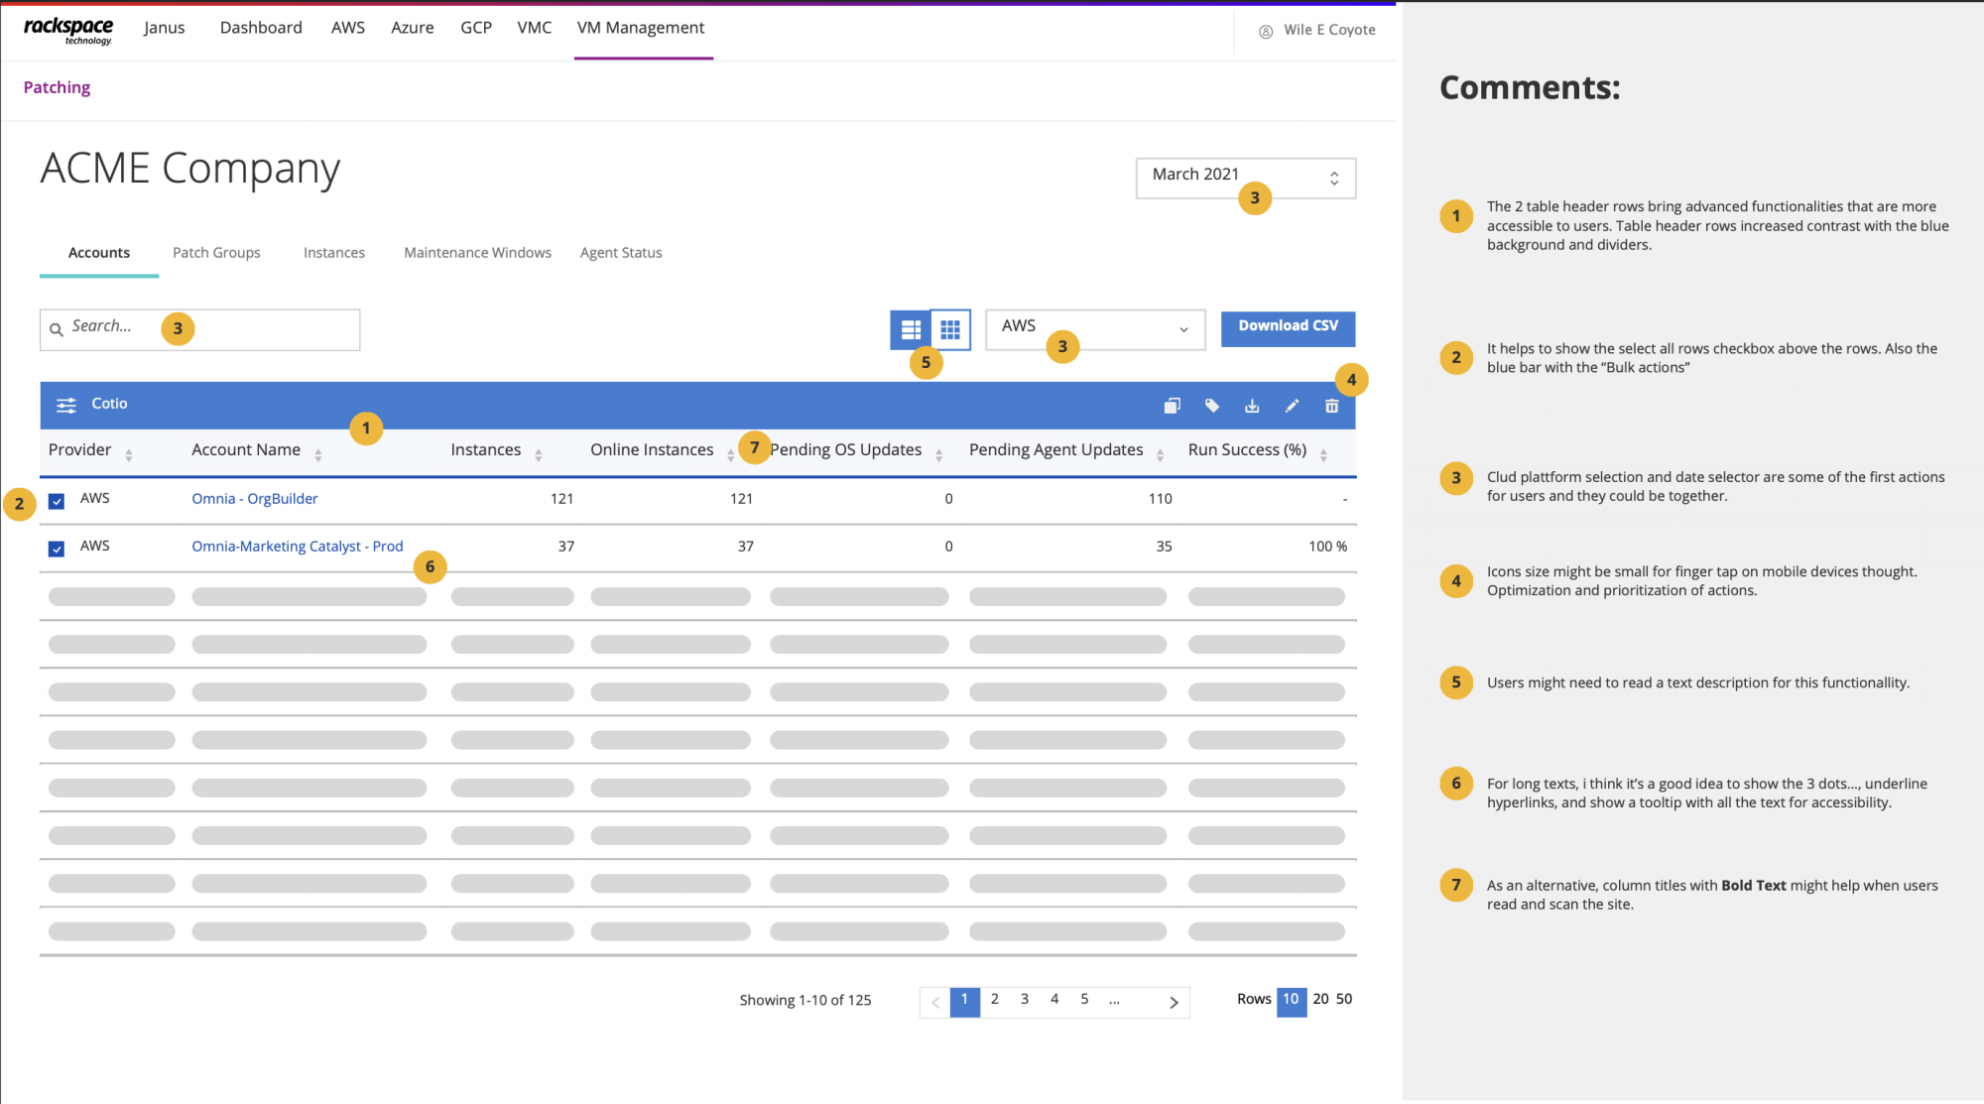Go to pagination page 3
This screenshot has width=1984, height=1104.
coord(1024,1000)
